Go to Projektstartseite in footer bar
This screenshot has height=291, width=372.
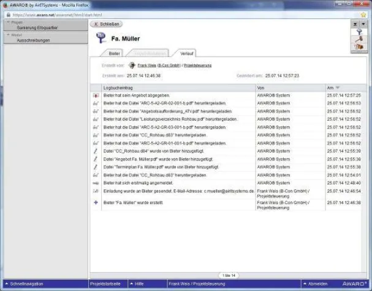pos(105,284)
